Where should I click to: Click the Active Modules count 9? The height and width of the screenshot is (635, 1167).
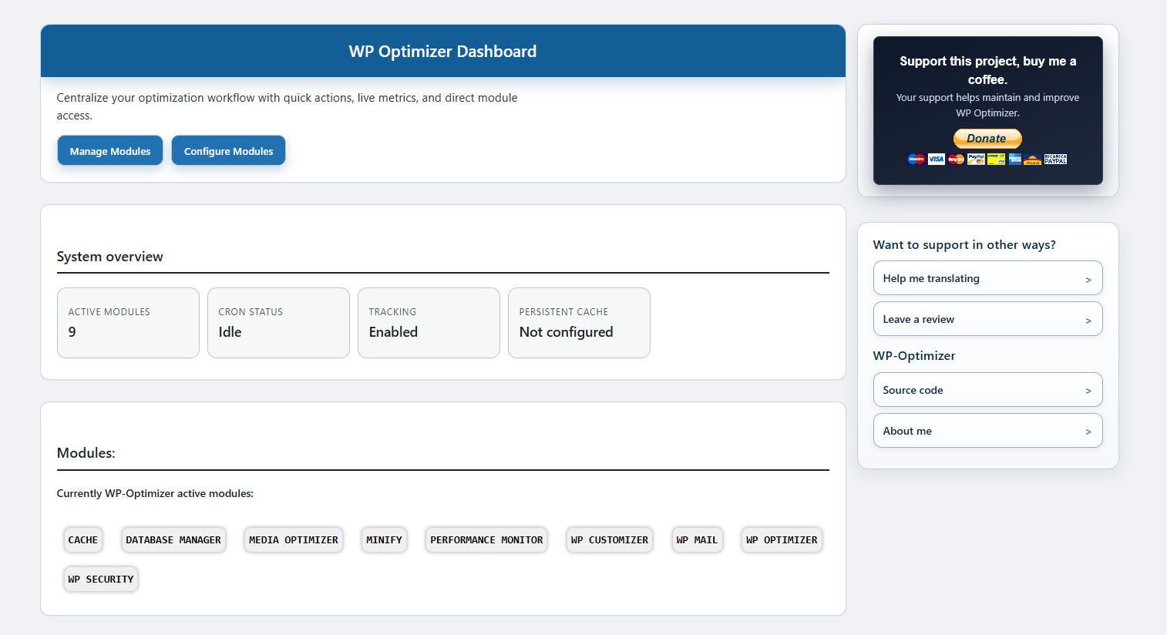[72, 332]
